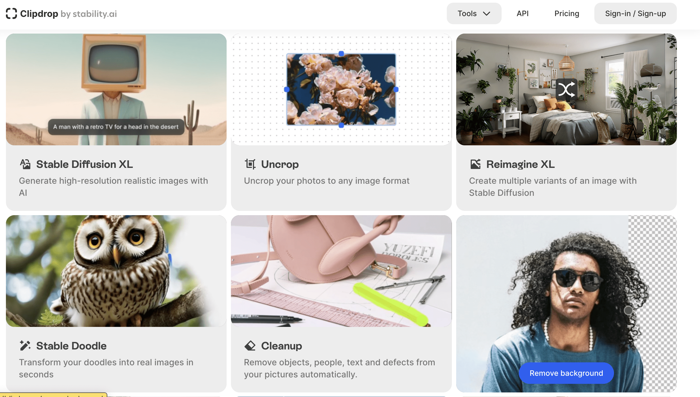Open the Stable Doodle title link
Screen dimensions: 700x397
coord(72,346)
